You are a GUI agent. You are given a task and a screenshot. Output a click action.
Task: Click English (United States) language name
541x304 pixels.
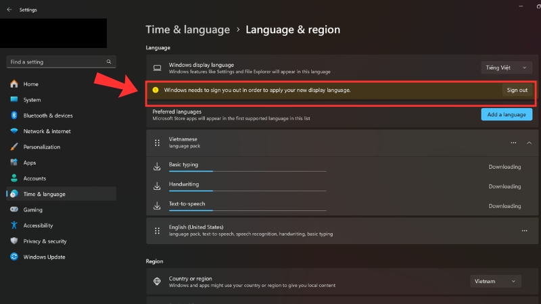point(196,227)
